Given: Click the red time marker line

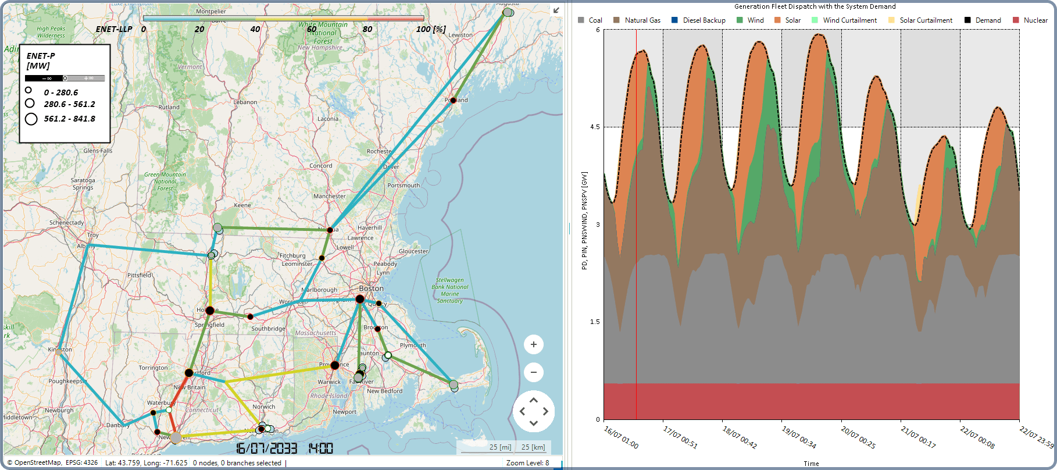Looking at the screenshot, I should (x=636, y=233).
